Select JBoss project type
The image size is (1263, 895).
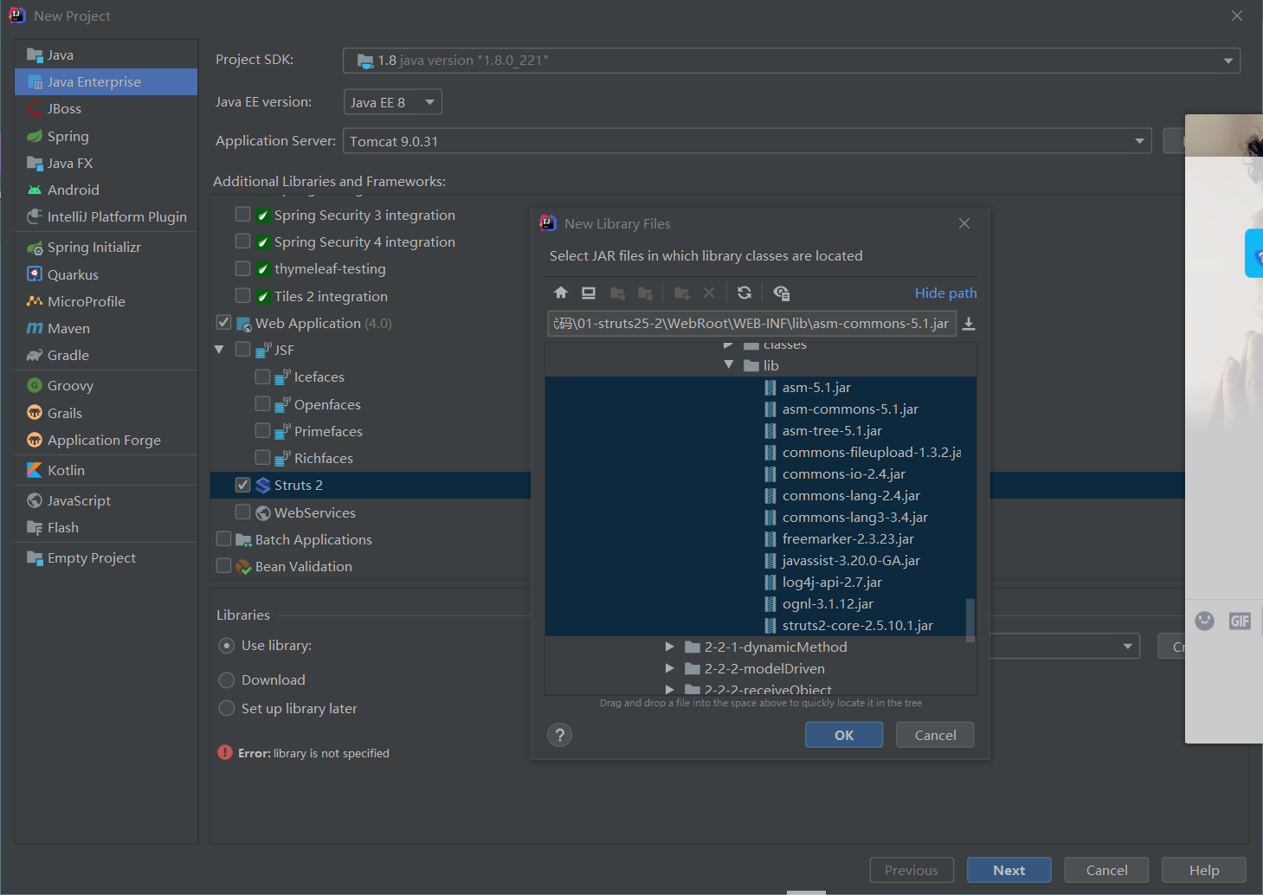click(106, 109)
